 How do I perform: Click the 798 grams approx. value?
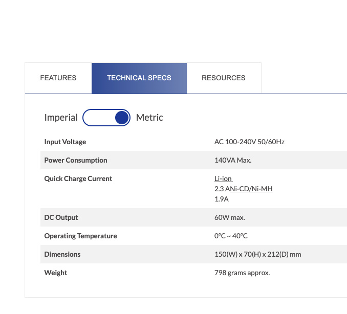242,273
